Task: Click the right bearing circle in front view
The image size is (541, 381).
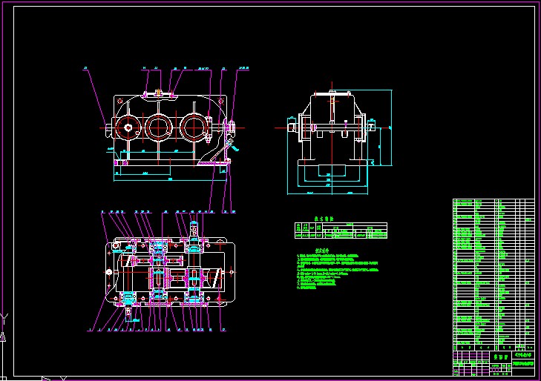Action: tap(194, 127)
